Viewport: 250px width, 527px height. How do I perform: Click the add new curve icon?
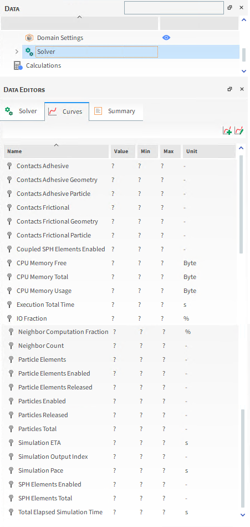[x=227, y=131]
